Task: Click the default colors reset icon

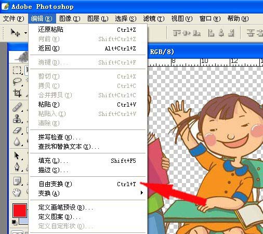Action: point(14,222)
